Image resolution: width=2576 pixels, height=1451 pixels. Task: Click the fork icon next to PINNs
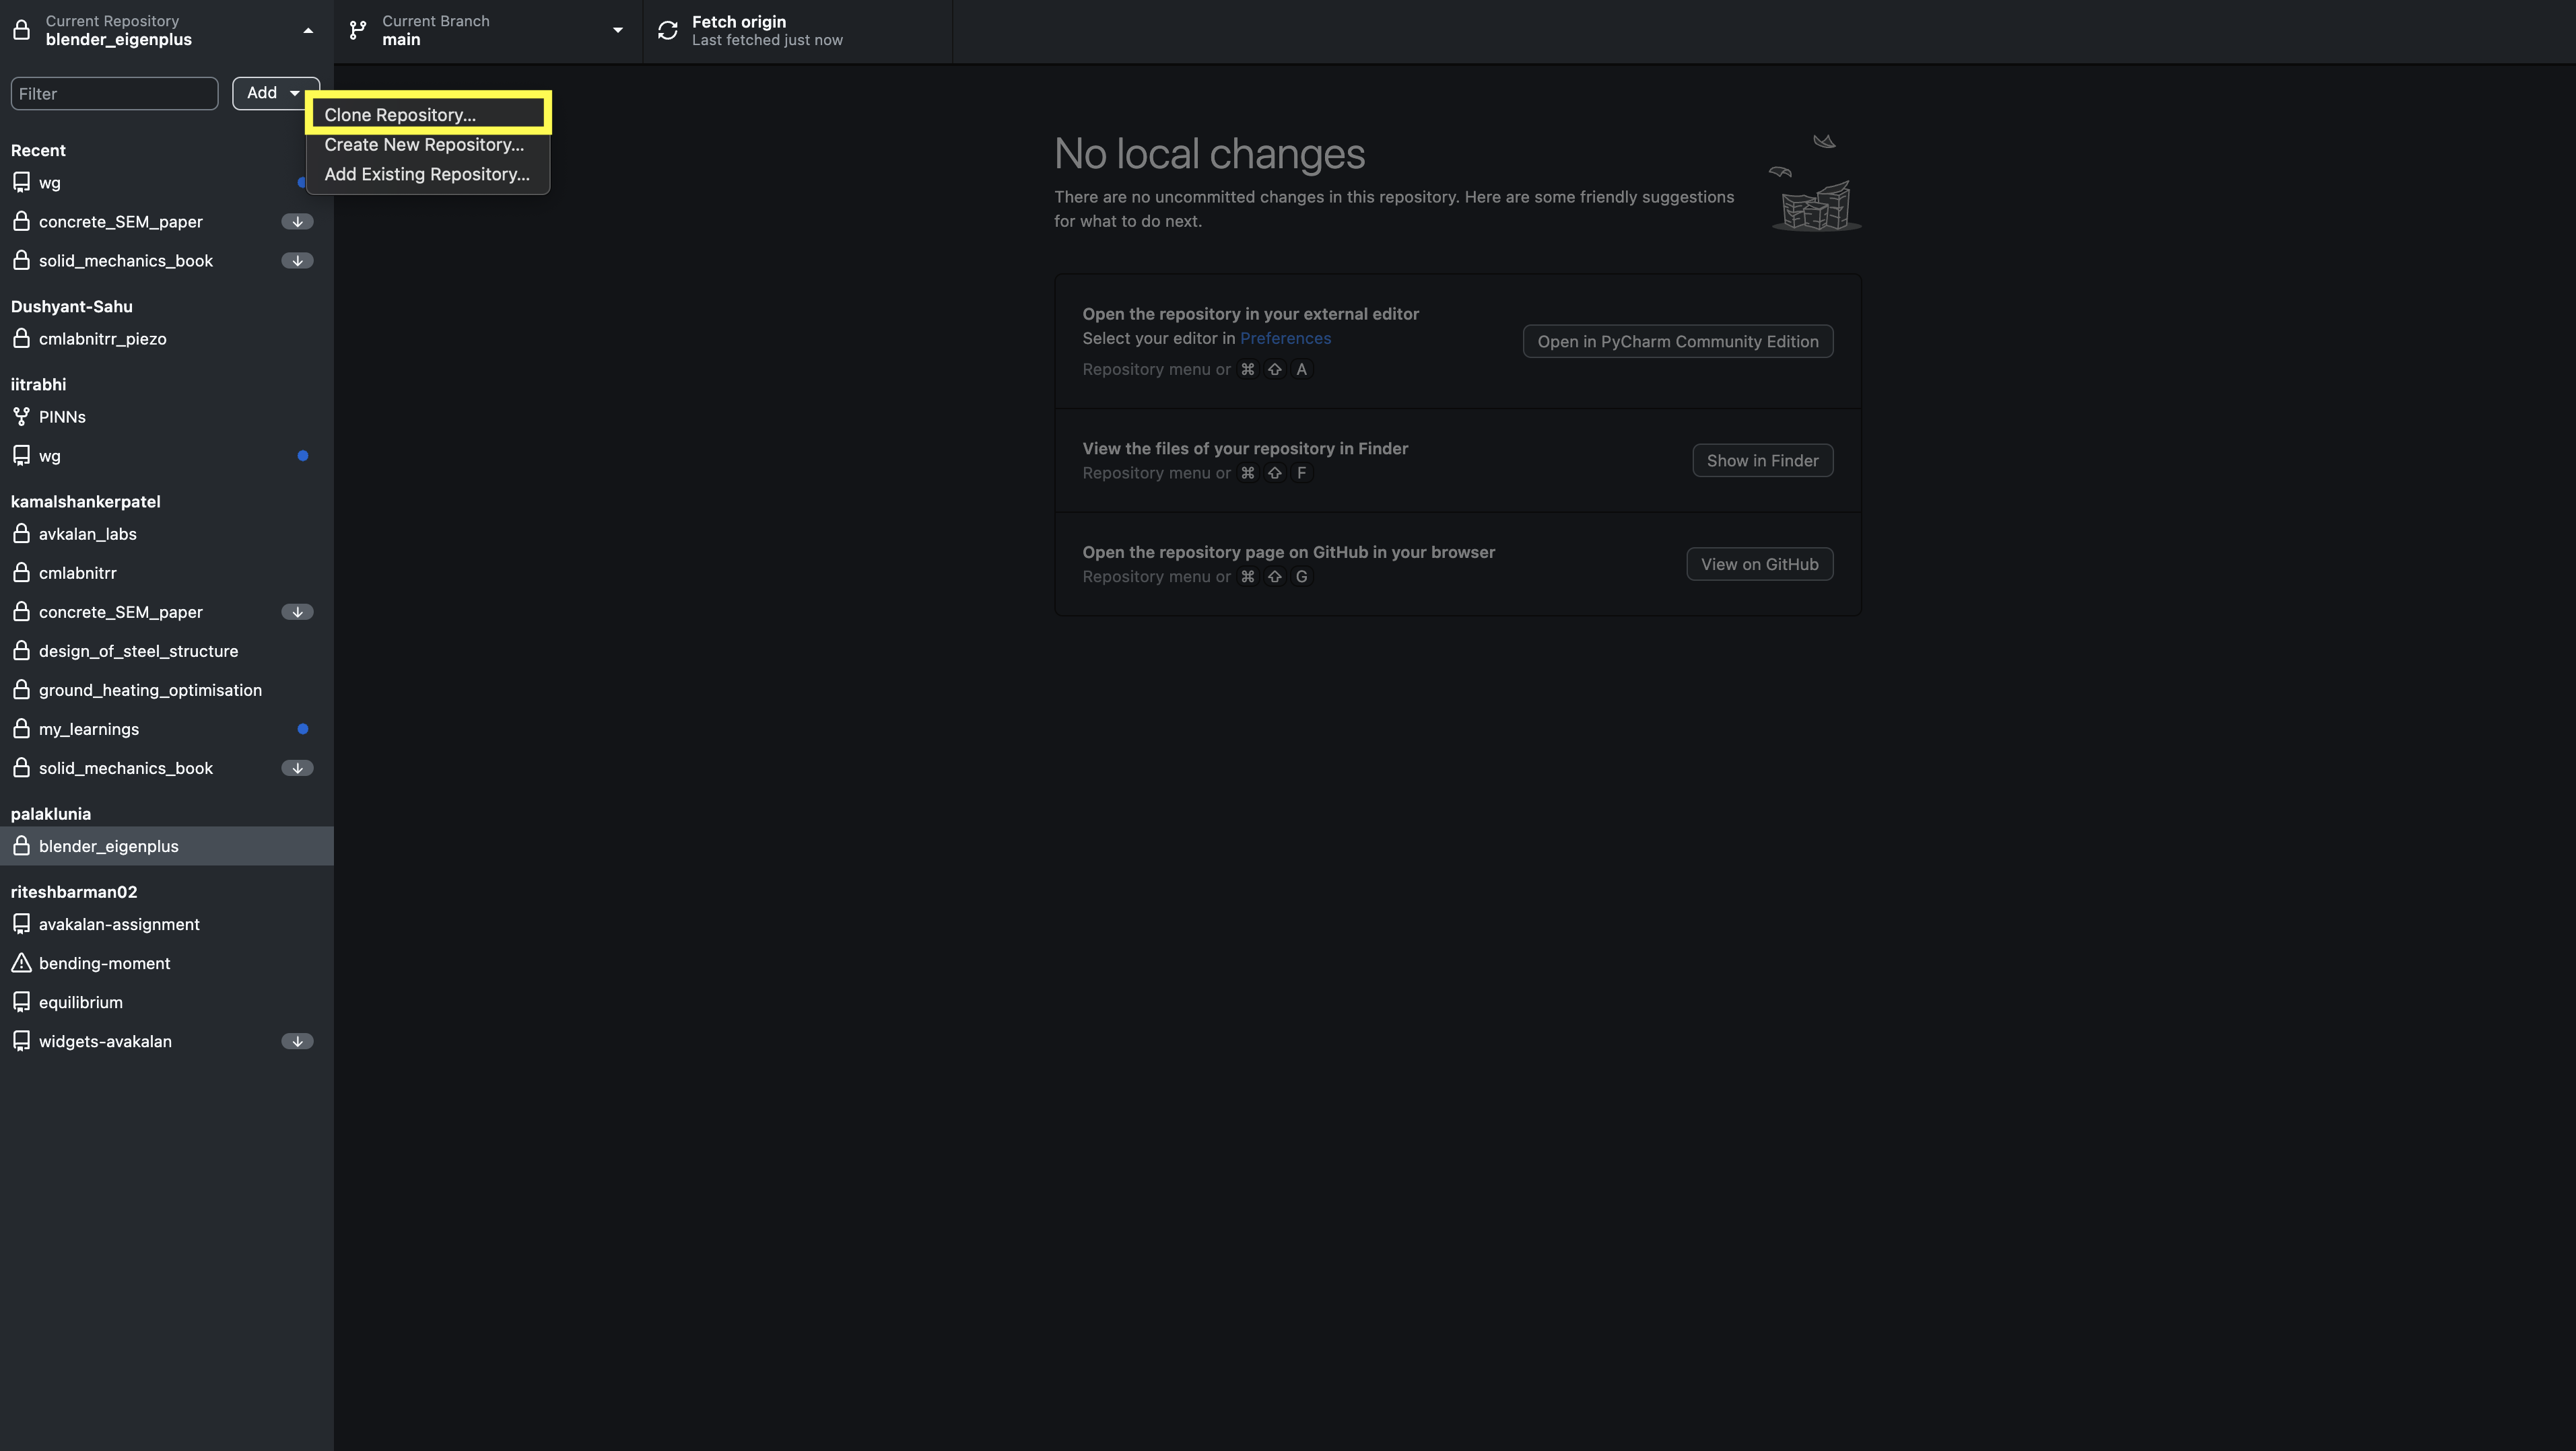click(x=21, y=417)
